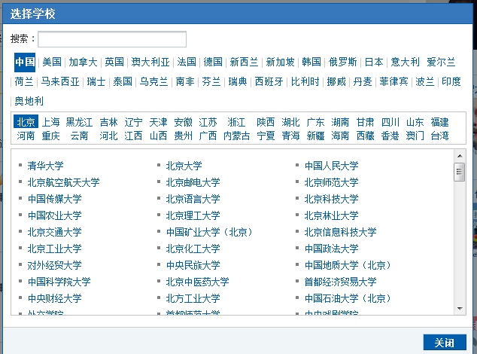Select 天津 province tab
Image resolution: width=477 pixels, height=354 pixels.
[x=158, y=122]
